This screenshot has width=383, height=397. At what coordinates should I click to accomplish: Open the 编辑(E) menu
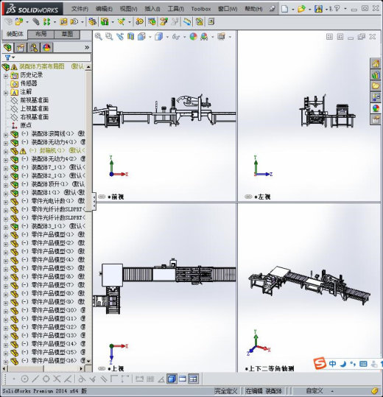pos(104,9)
